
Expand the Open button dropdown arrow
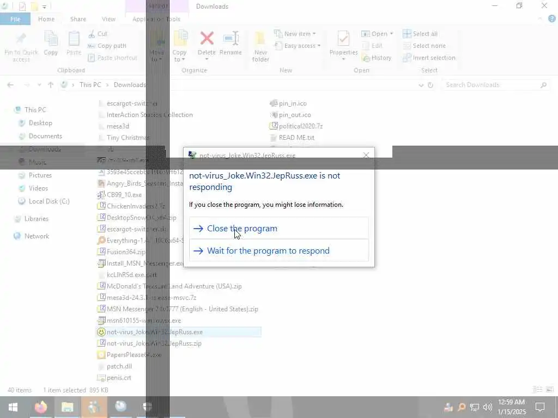click(391, 34)
